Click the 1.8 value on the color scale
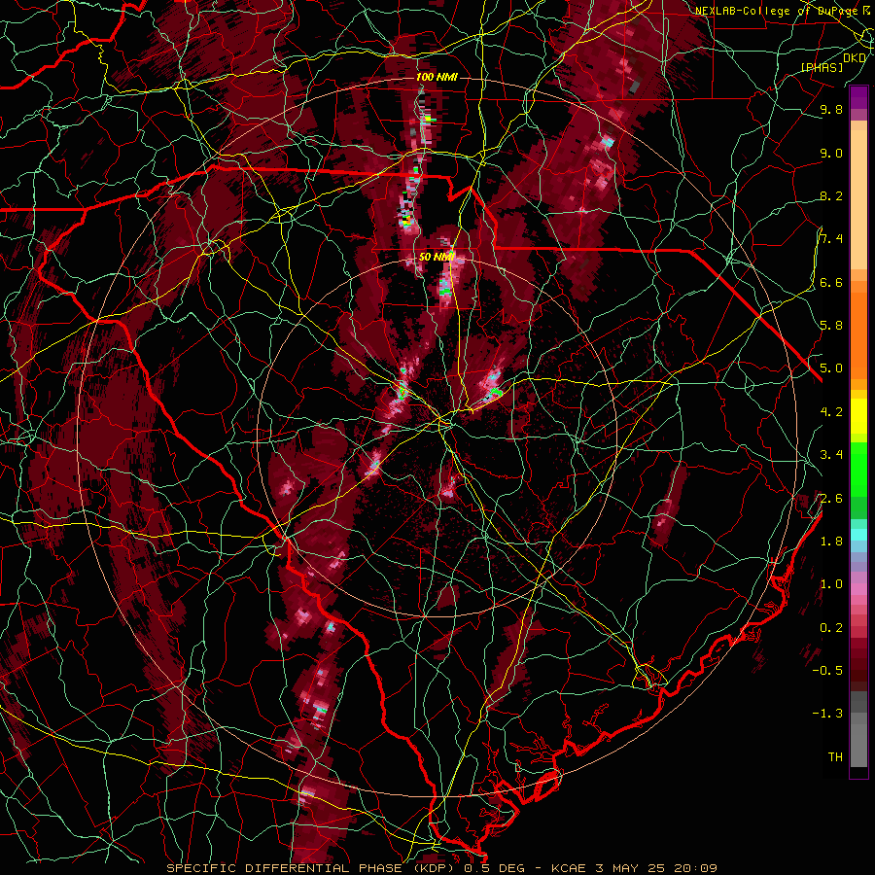This screenshot has height=875, width=875. [831, 542]
